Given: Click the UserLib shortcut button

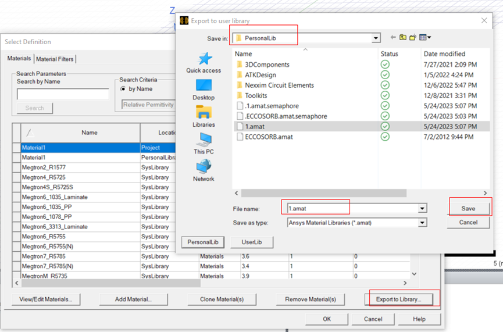Looking at the screenshot, I should pyautogui.click(x=251, y=242).
